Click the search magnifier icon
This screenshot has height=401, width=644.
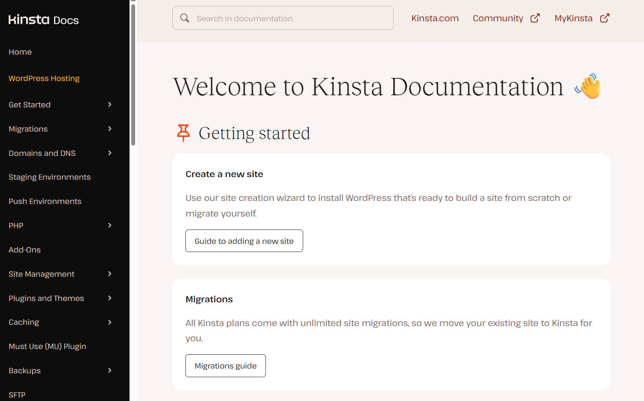[x=185, y=18]
